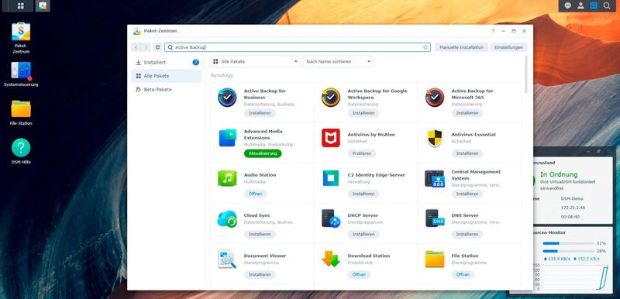Click the Synology category heading
Viewport: 620px width, 299px height.
222,75
